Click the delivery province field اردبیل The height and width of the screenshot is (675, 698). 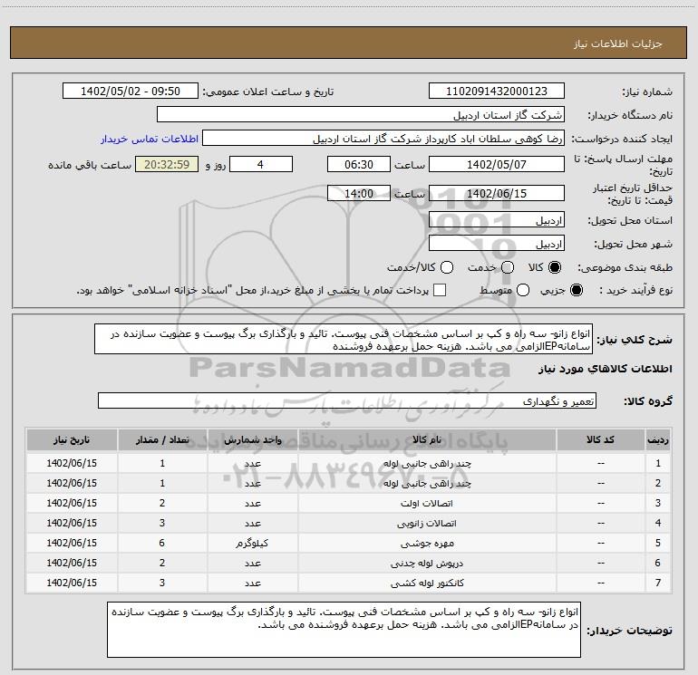pos(497,219)
